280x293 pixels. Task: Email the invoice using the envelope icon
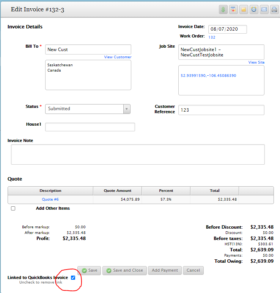point(264,9)
